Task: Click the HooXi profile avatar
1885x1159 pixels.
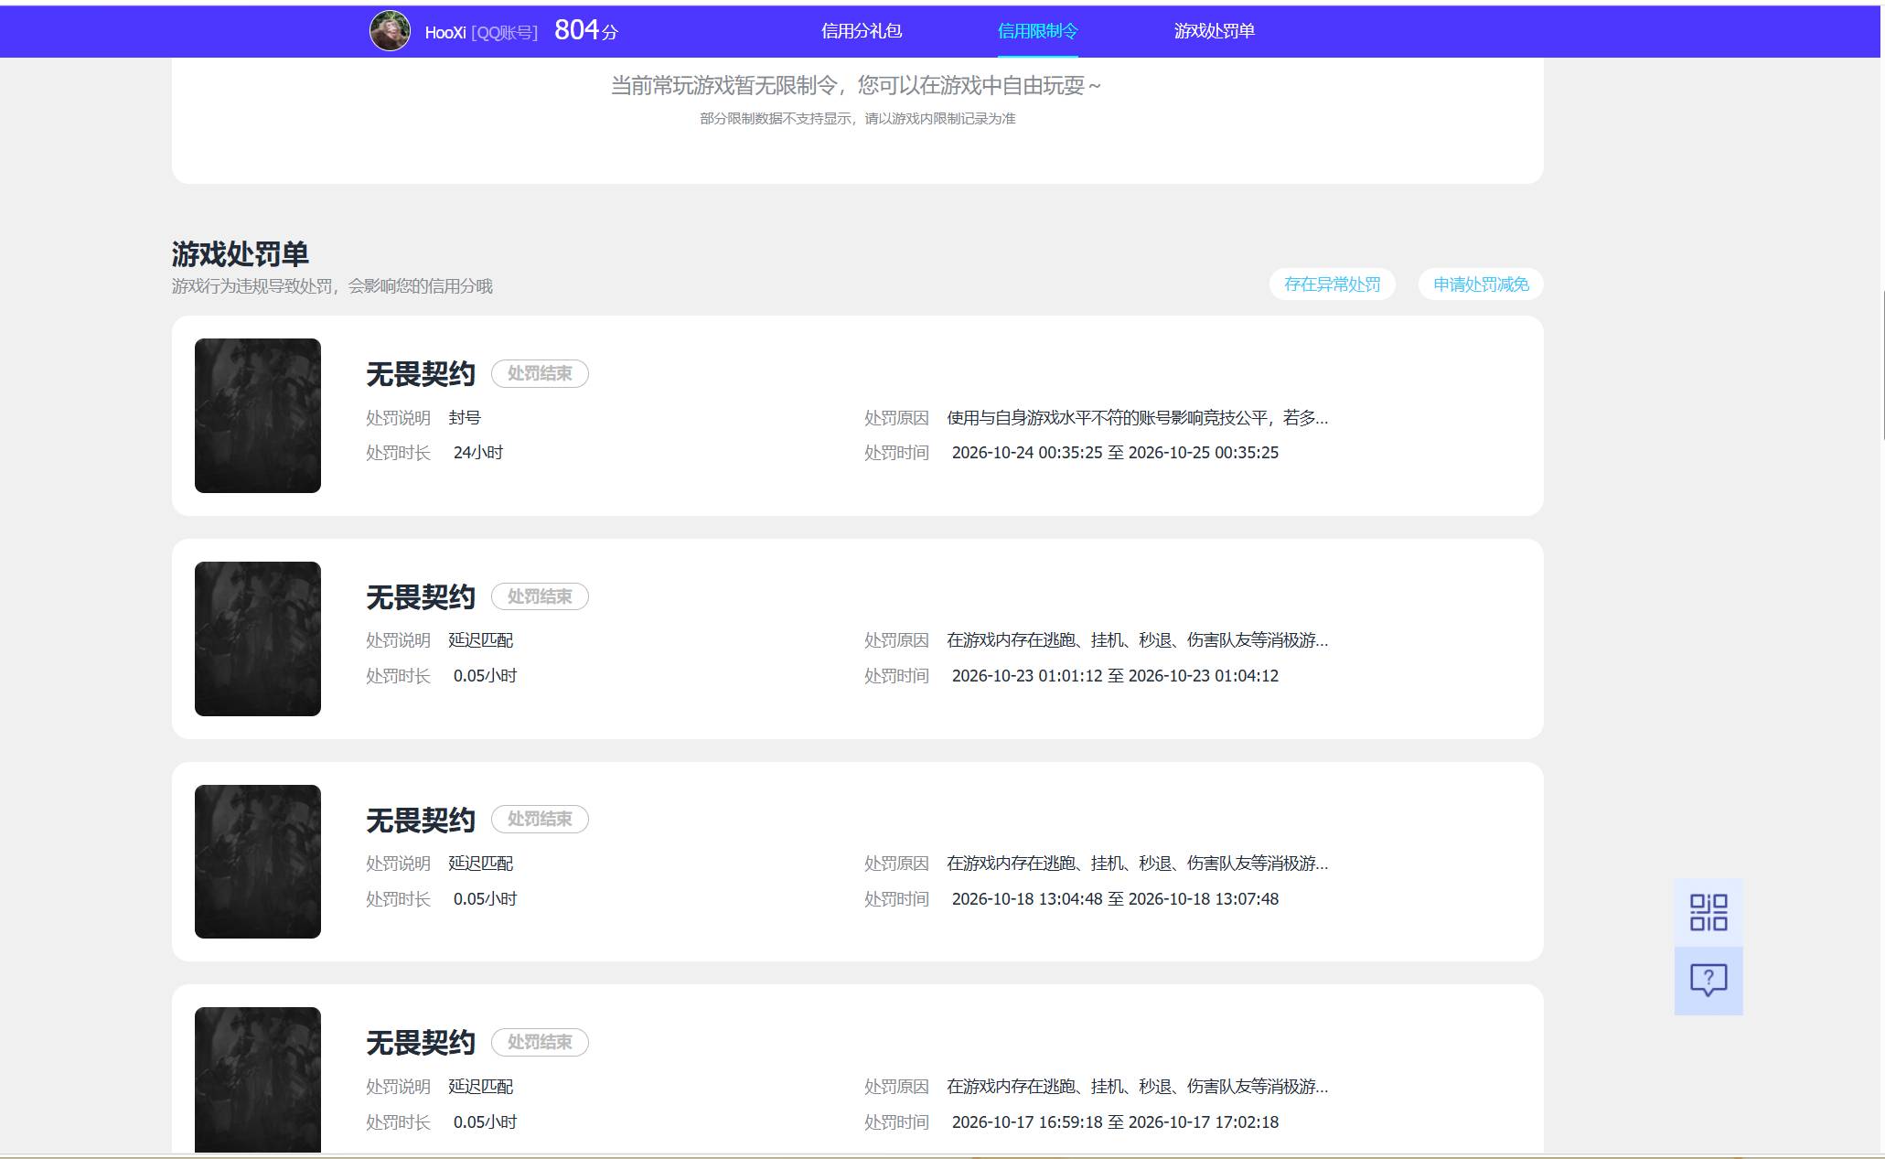Action: (x=390, y=31)
